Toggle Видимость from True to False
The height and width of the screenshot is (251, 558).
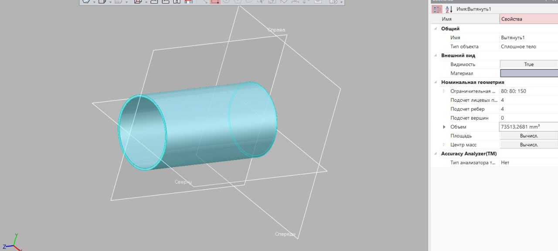(528, 64)
